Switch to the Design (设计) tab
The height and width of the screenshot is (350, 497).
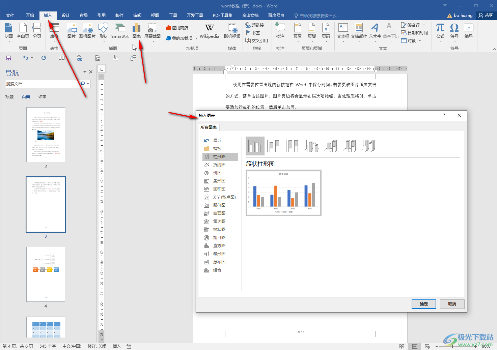point(66,16)
